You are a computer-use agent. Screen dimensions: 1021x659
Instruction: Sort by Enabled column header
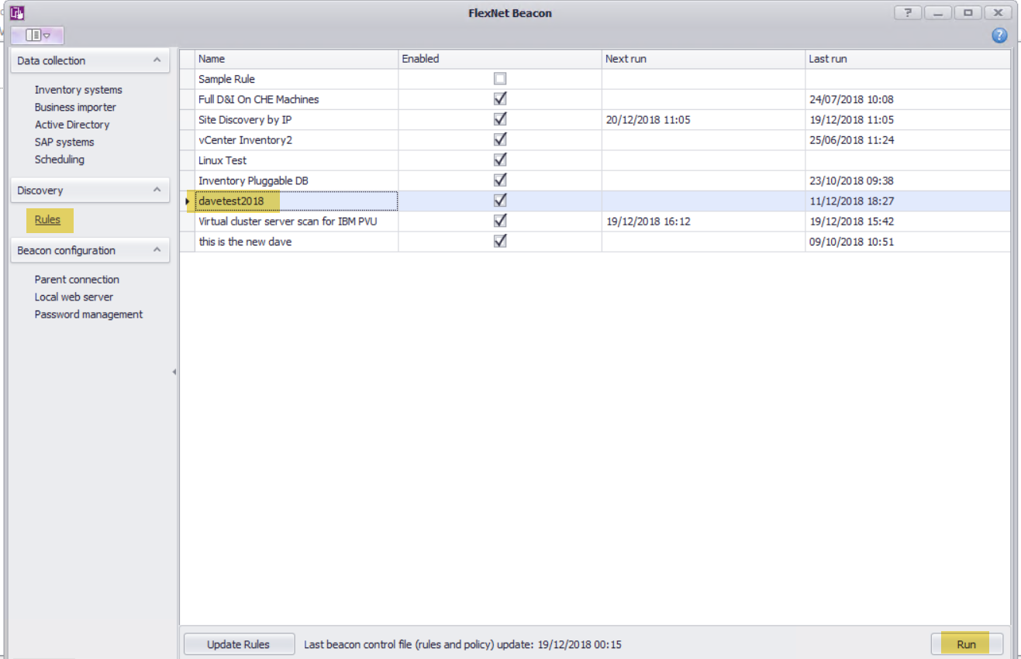pos(500,59)
